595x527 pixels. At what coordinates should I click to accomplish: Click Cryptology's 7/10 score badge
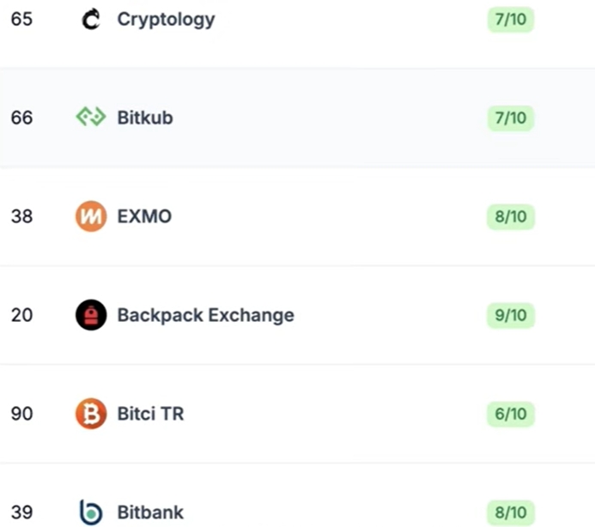click(511, 20)
